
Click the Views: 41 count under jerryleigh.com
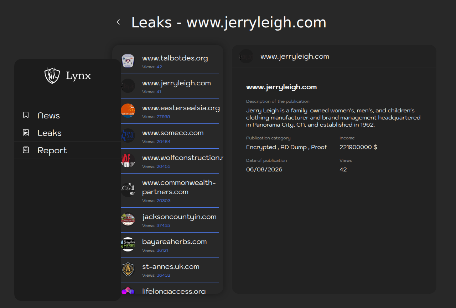[152, 92]
